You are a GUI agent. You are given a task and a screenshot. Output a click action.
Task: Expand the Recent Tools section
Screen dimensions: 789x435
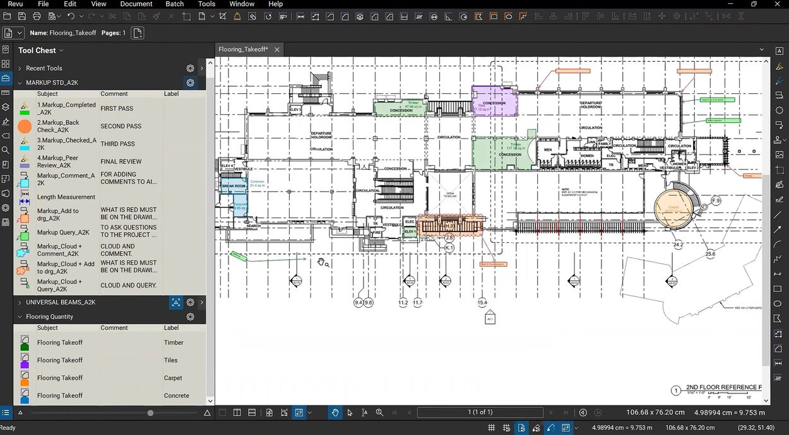20,68
